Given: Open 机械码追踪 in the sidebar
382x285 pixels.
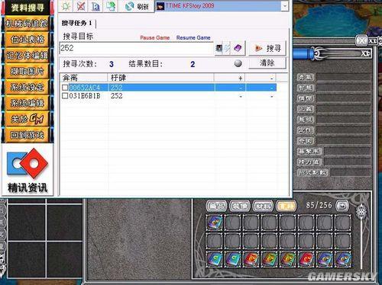Looking at the screenshot, I should point(27,24).
